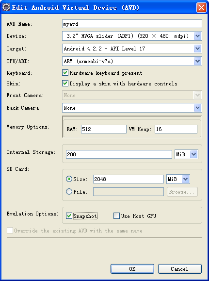Image resolution: width=209 pixels, height=281 pixels.
Task: Click the Cancel button
Action: click(180, 269)
